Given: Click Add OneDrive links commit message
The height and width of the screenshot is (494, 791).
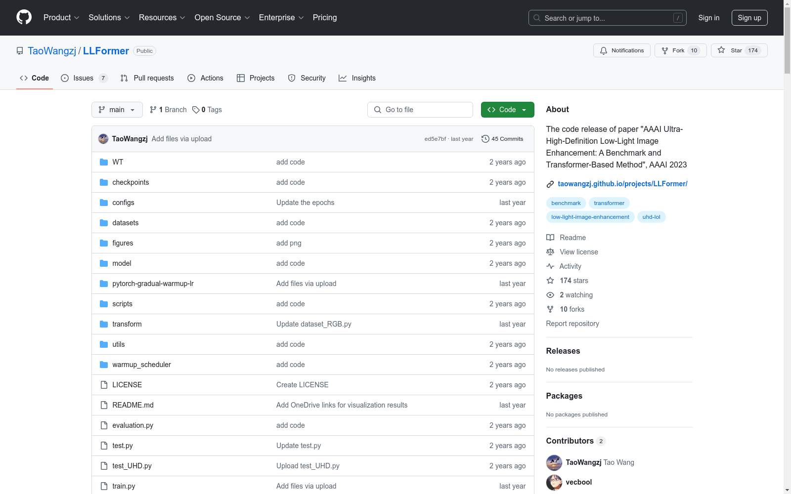Looking at the screenshot, I should click(342, 405).
